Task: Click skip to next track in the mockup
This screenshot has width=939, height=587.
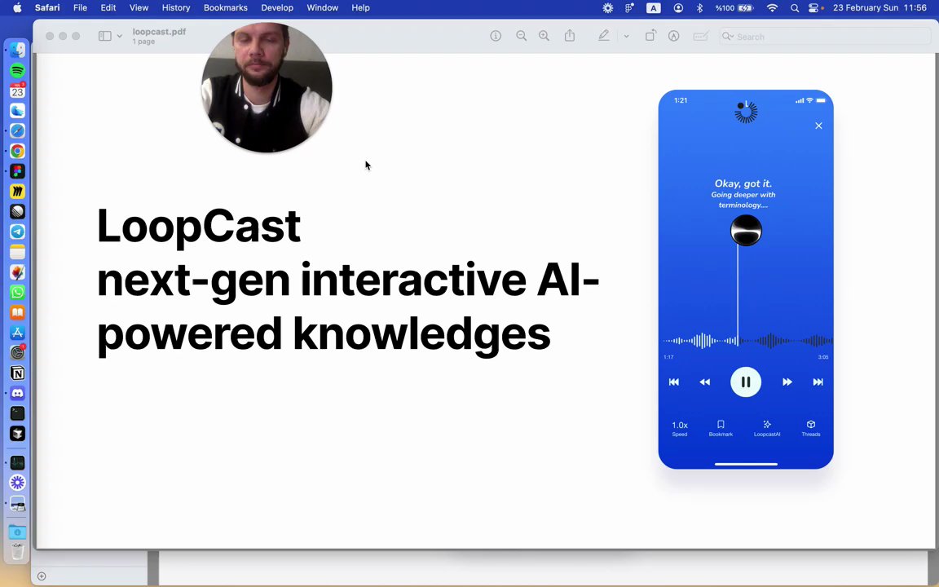Action: tap(818, 382)
